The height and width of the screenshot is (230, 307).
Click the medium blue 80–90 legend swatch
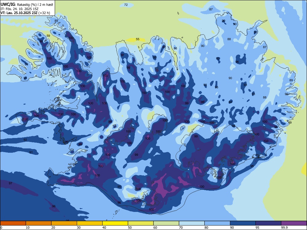coord(217,223)
